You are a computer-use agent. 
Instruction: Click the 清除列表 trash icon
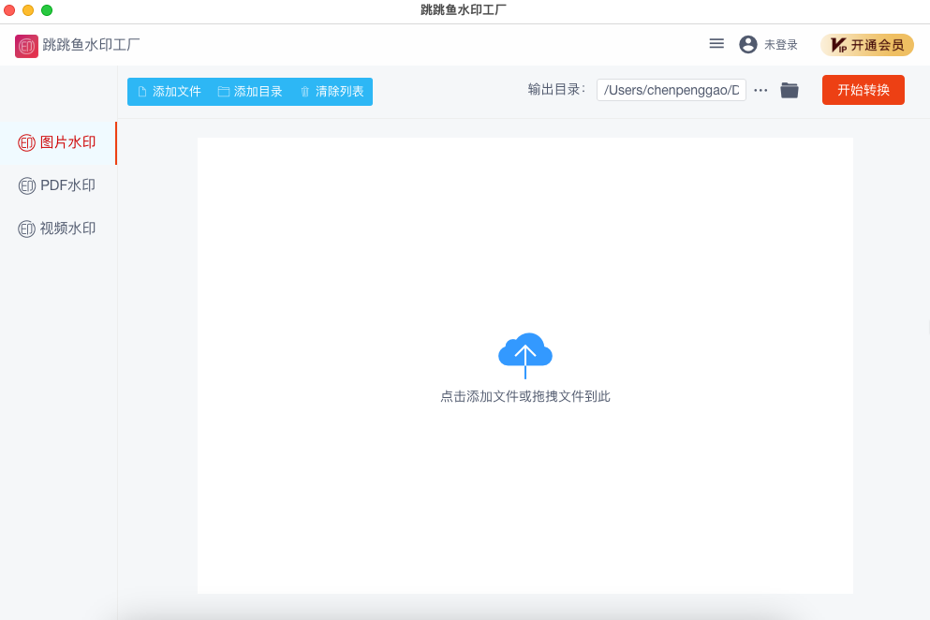(303, 92)
